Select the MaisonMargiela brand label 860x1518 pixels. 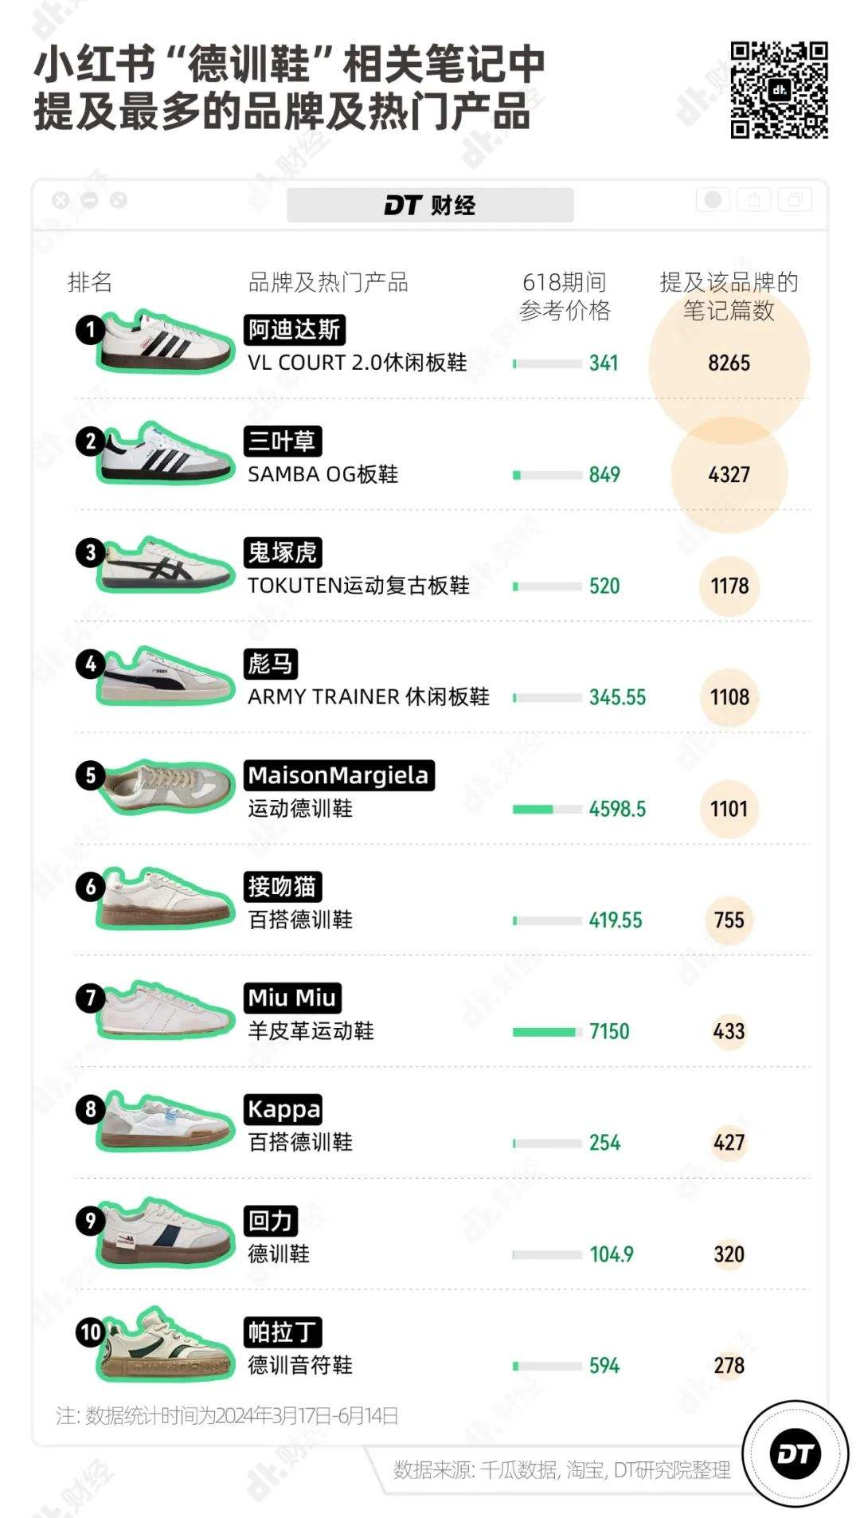[x=338, y=775]
